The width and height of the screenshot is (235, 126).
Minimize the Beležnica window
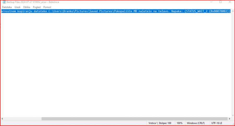click(211, 2)
